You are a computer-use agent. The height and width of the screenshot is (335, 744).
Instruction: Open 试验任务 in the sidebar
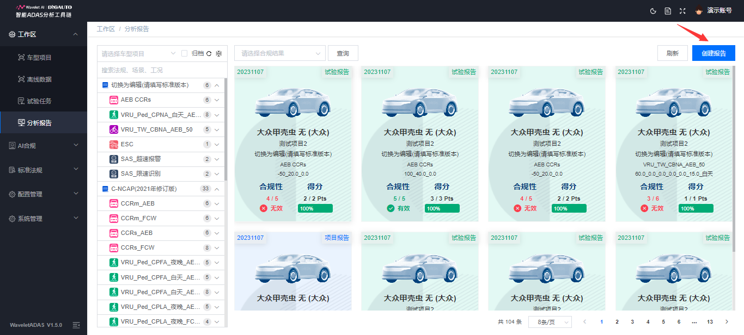pos(44,101)
